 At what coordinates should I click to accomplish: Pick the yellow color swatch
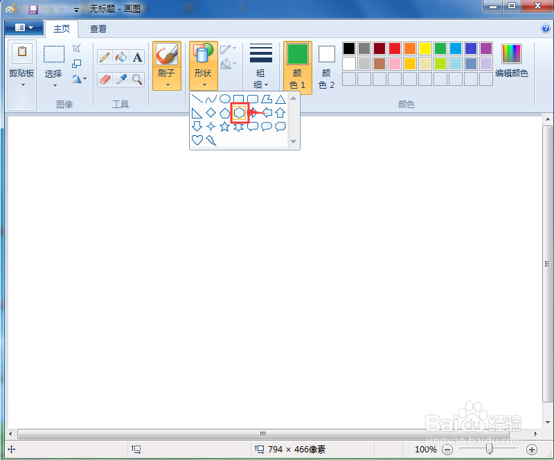pos(425,48)
